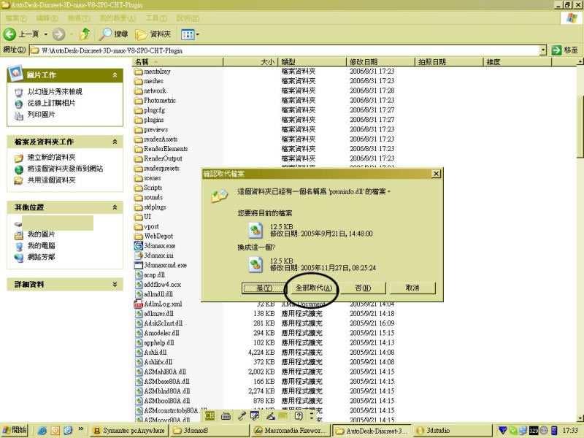Open the View (檢視) menu
Viewport: 584px width, 438px height.
[79, 18]
